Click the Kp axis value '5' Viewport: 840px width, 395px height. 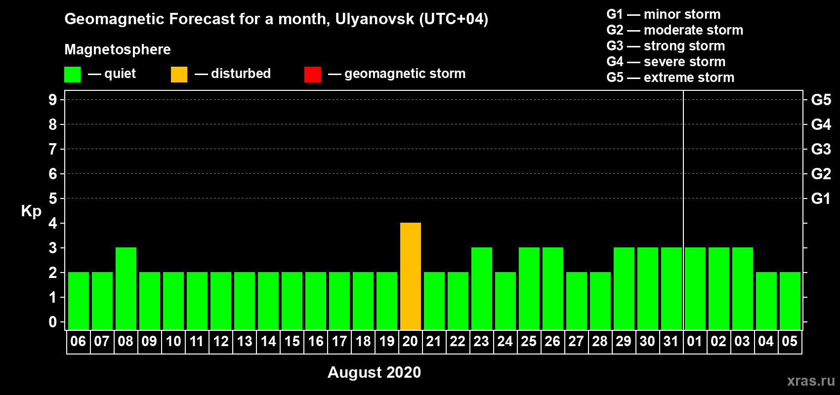pos(53,198)
